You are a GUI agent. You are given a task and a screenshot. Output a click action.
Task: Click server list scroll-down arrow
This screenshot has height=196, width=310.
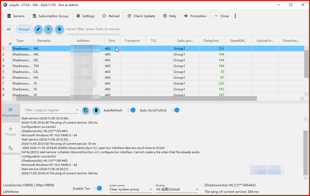(x=306, y=94)
